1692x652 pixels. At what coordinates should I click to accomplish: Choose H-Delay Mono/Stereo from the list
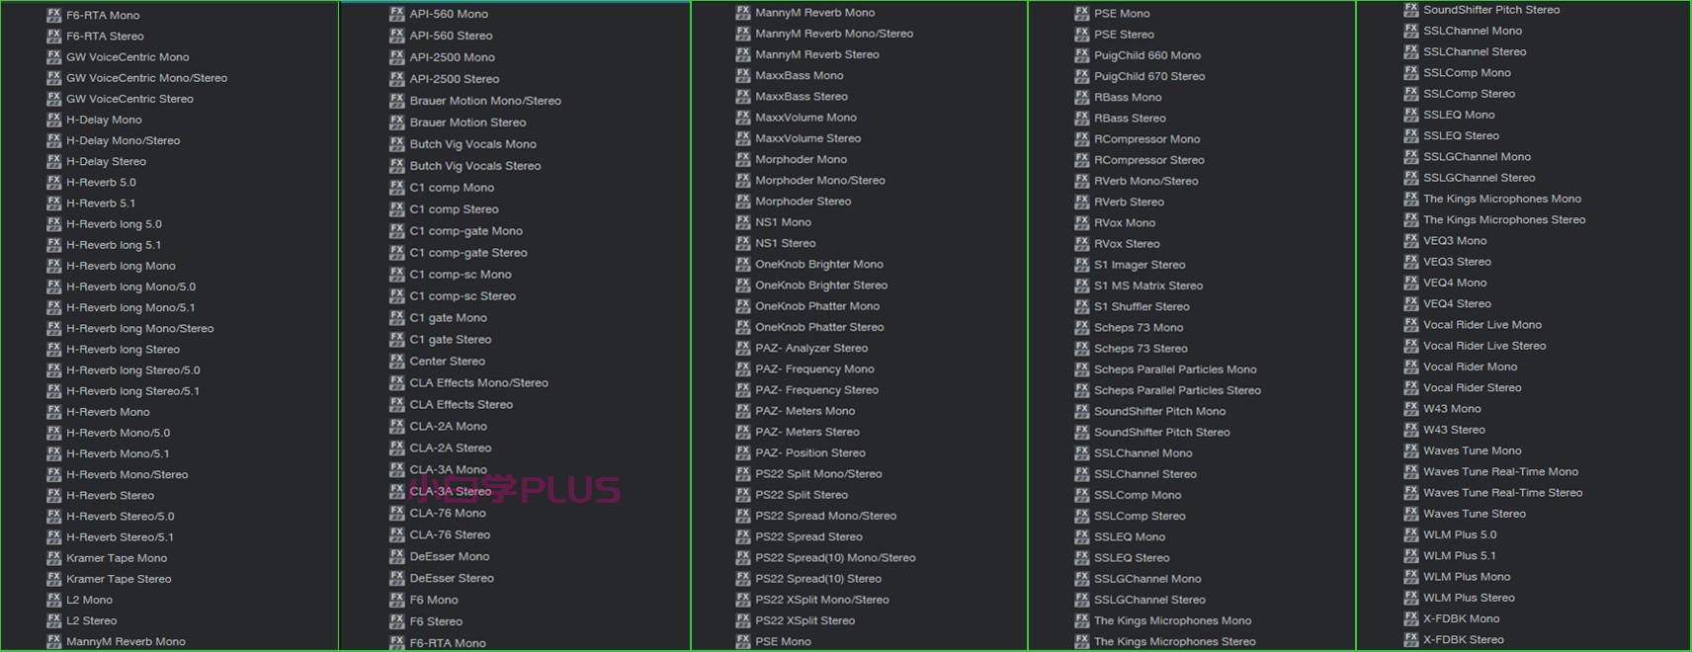(x=123, y=140)
